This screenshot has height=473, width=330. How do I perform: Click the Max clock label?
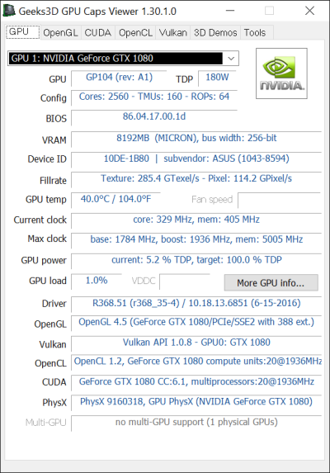(47, 239)
